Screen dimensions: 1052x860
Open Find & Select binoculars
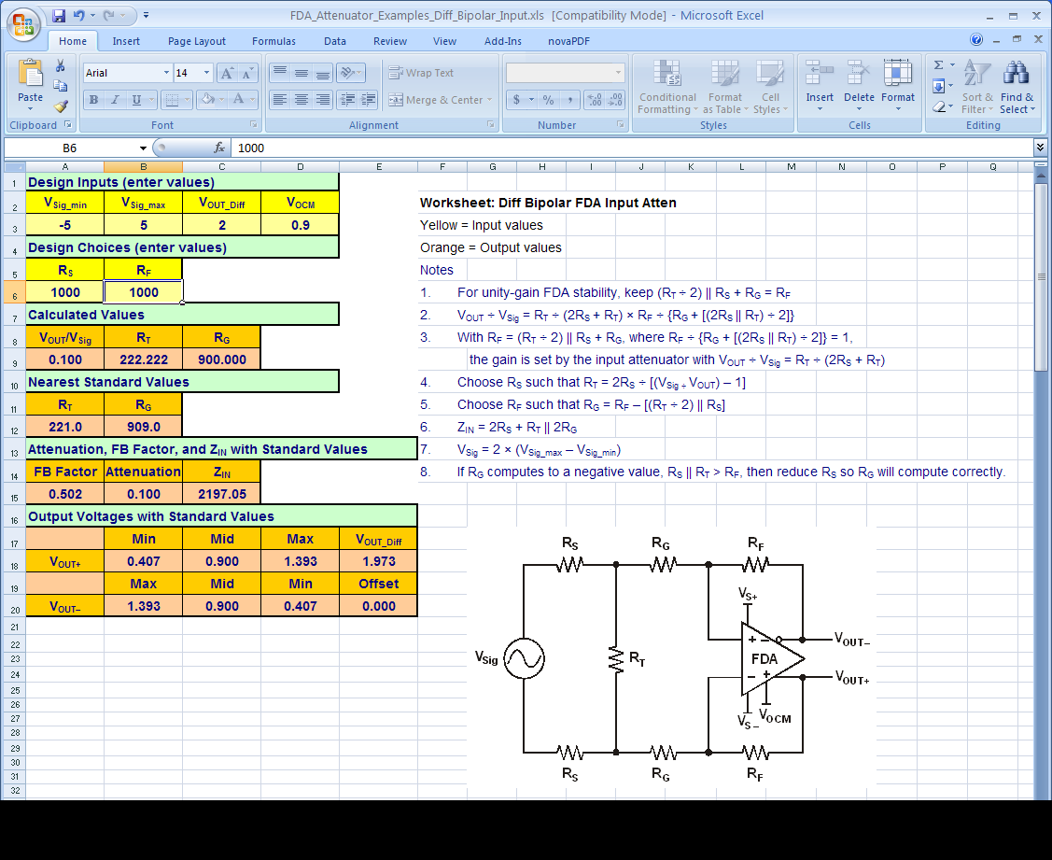(1016, 75)
